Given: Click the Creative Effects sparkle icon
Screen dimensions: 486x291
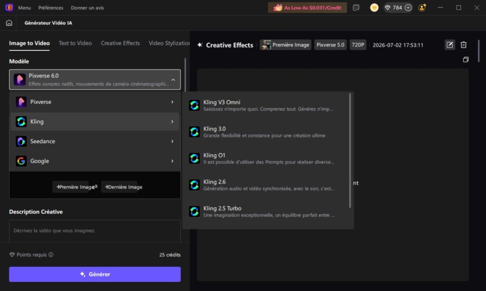Looking at the screenshot, I should click(x=200, y=45).
